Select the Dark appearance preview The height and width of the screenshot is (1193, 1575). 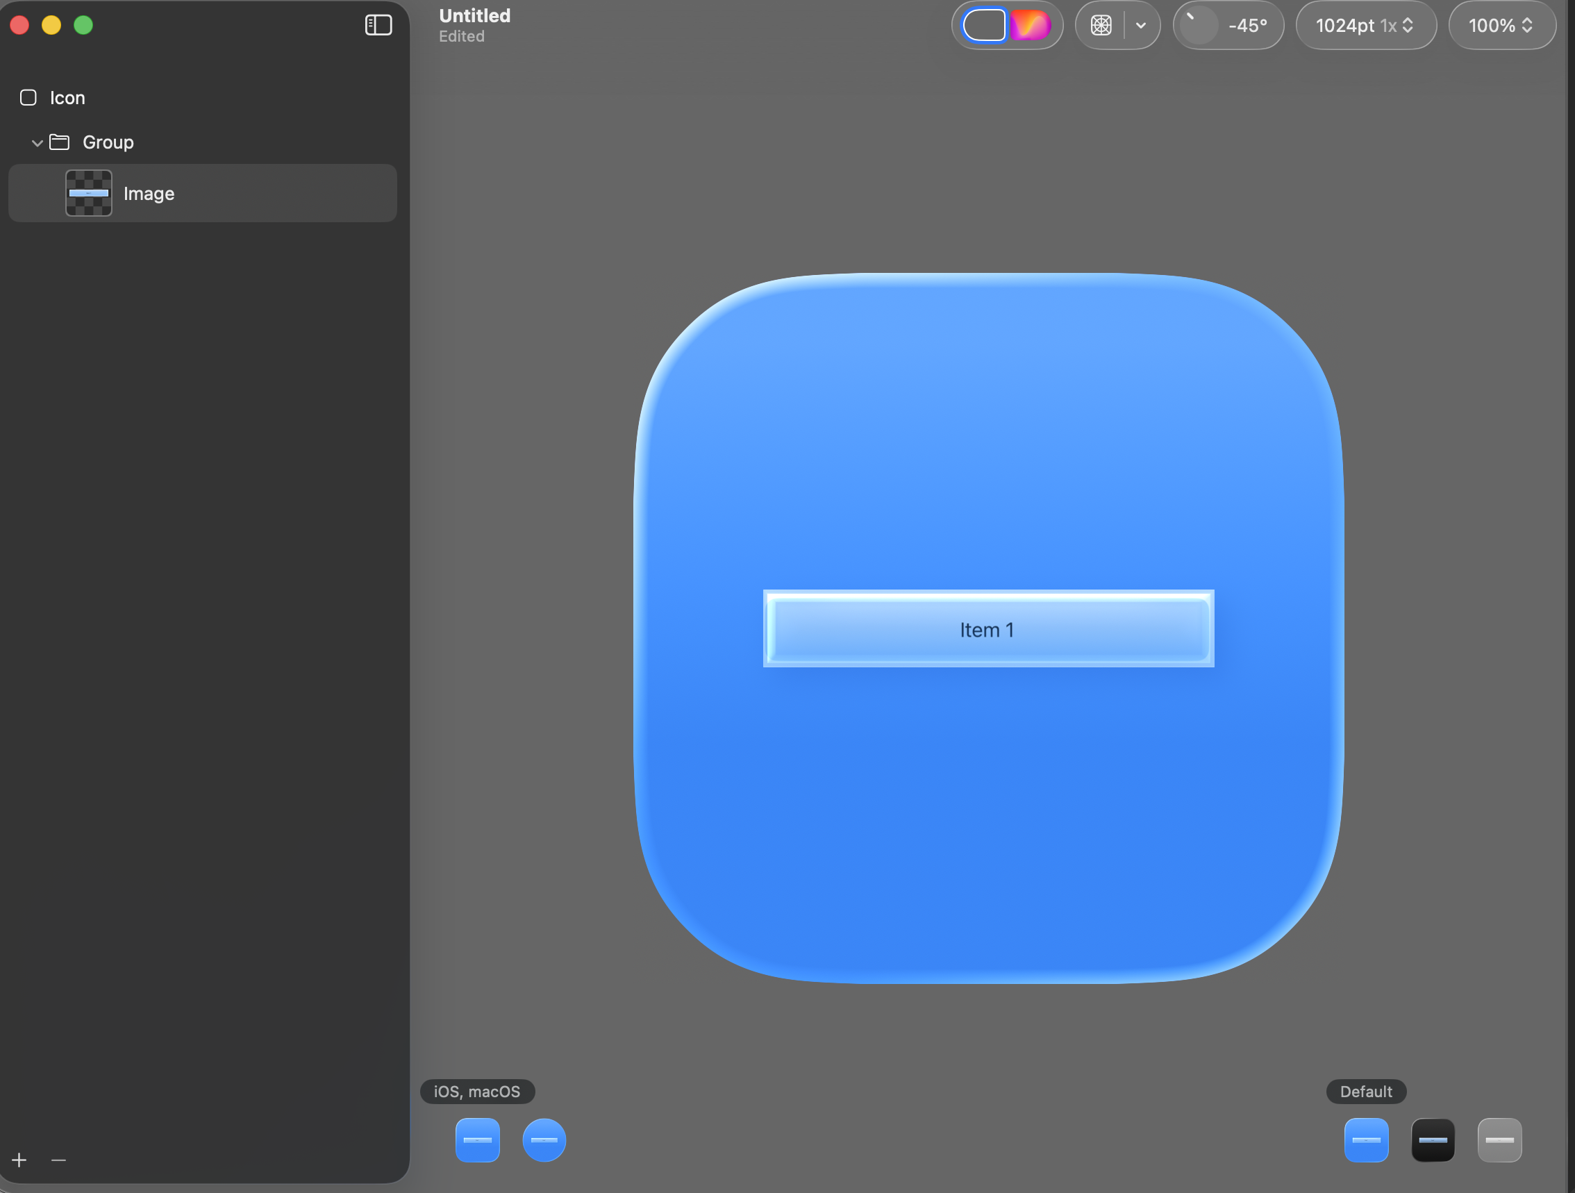[x=1433, y=1140]
